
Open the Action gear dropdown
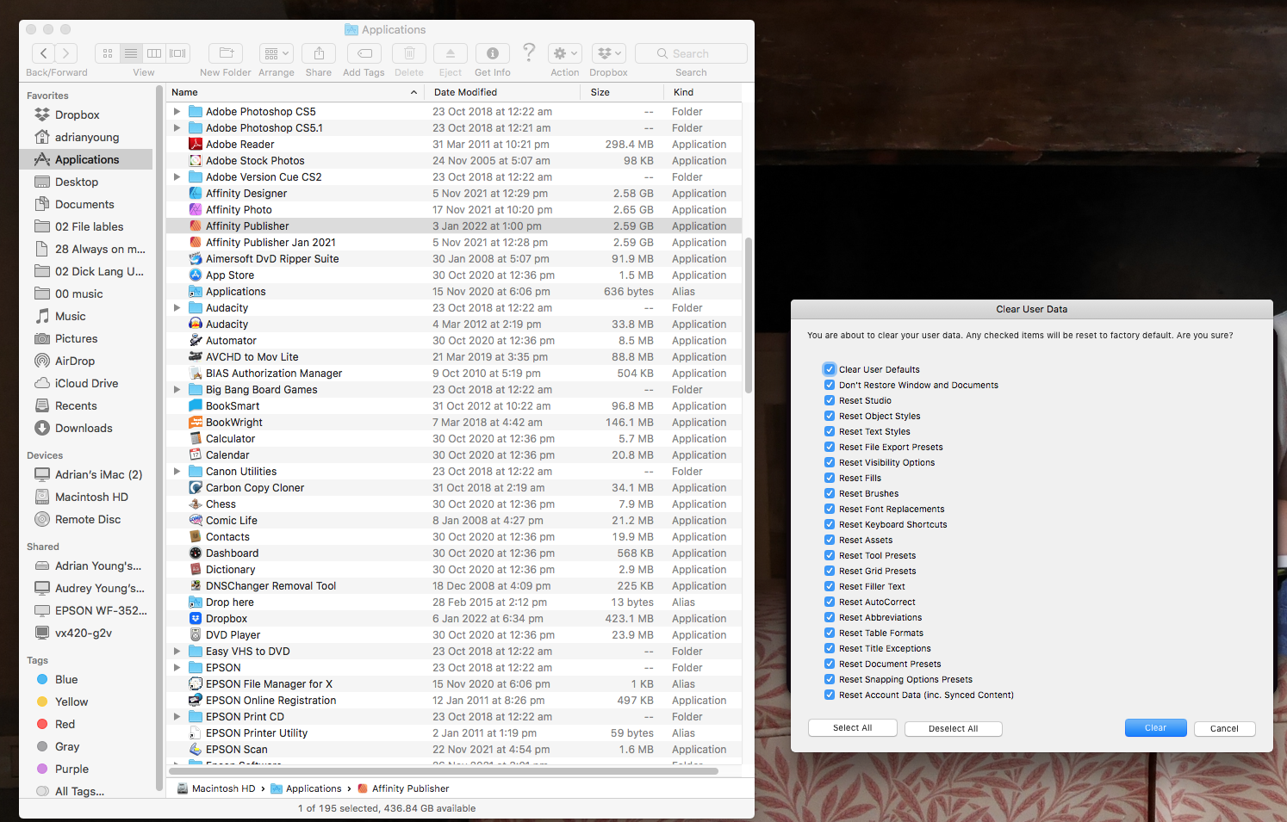pos(565,53)
